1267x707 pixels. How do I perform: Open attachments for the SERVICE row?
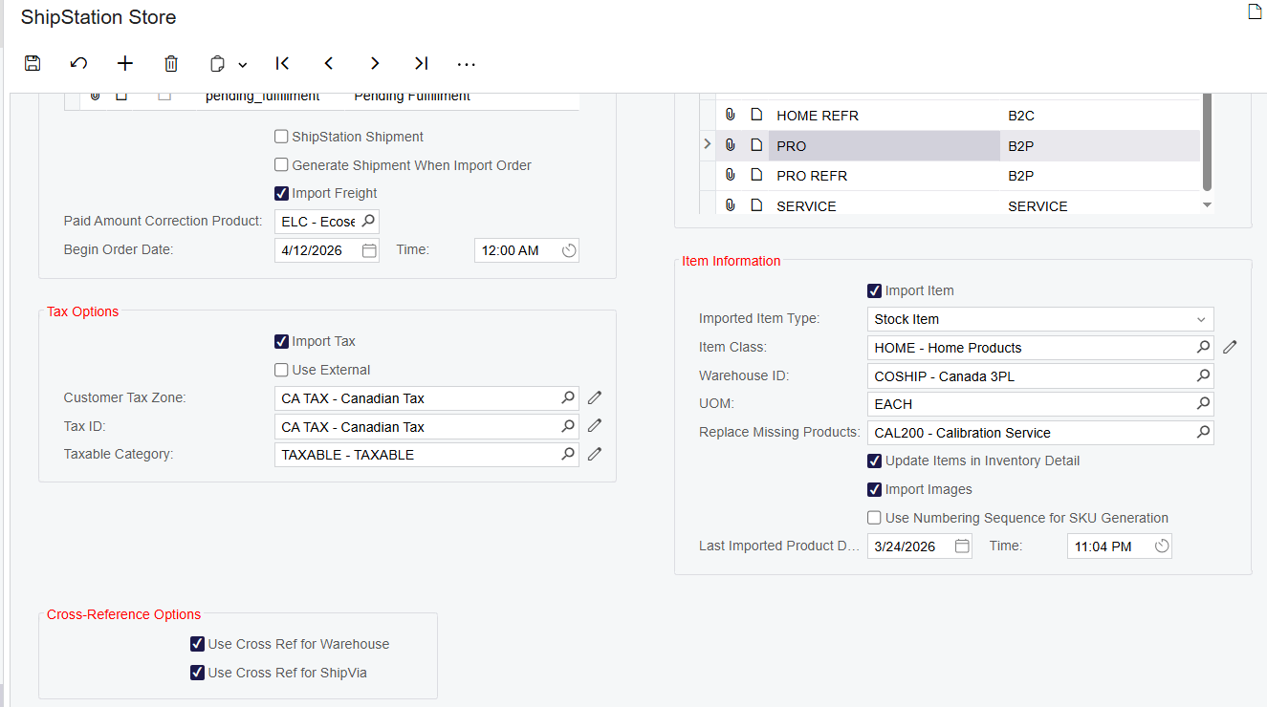(730, 206)
